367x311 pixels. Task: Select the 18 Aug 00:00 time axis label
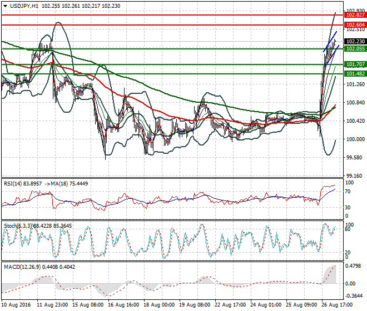(159, 305)
